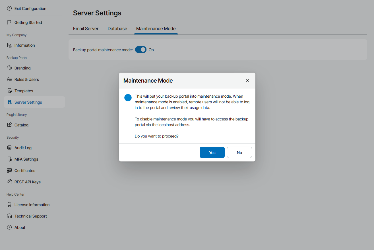Click the Templates document icon
374x250 pixels.
[x=9, y=91]
